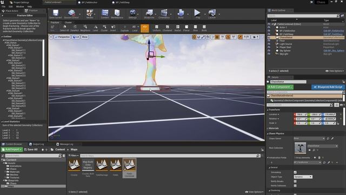Switch to the Cluster tab
This screenshot has width=346, height=195.
[x=68, y=22]
